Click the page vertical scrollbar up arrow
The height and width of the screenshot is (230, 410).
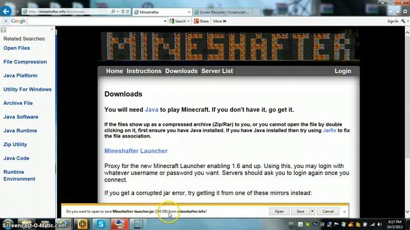(407, 33)
